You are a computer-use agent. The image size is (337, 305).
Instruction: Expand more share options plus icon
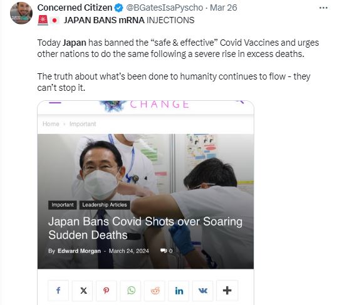[227, 291]
